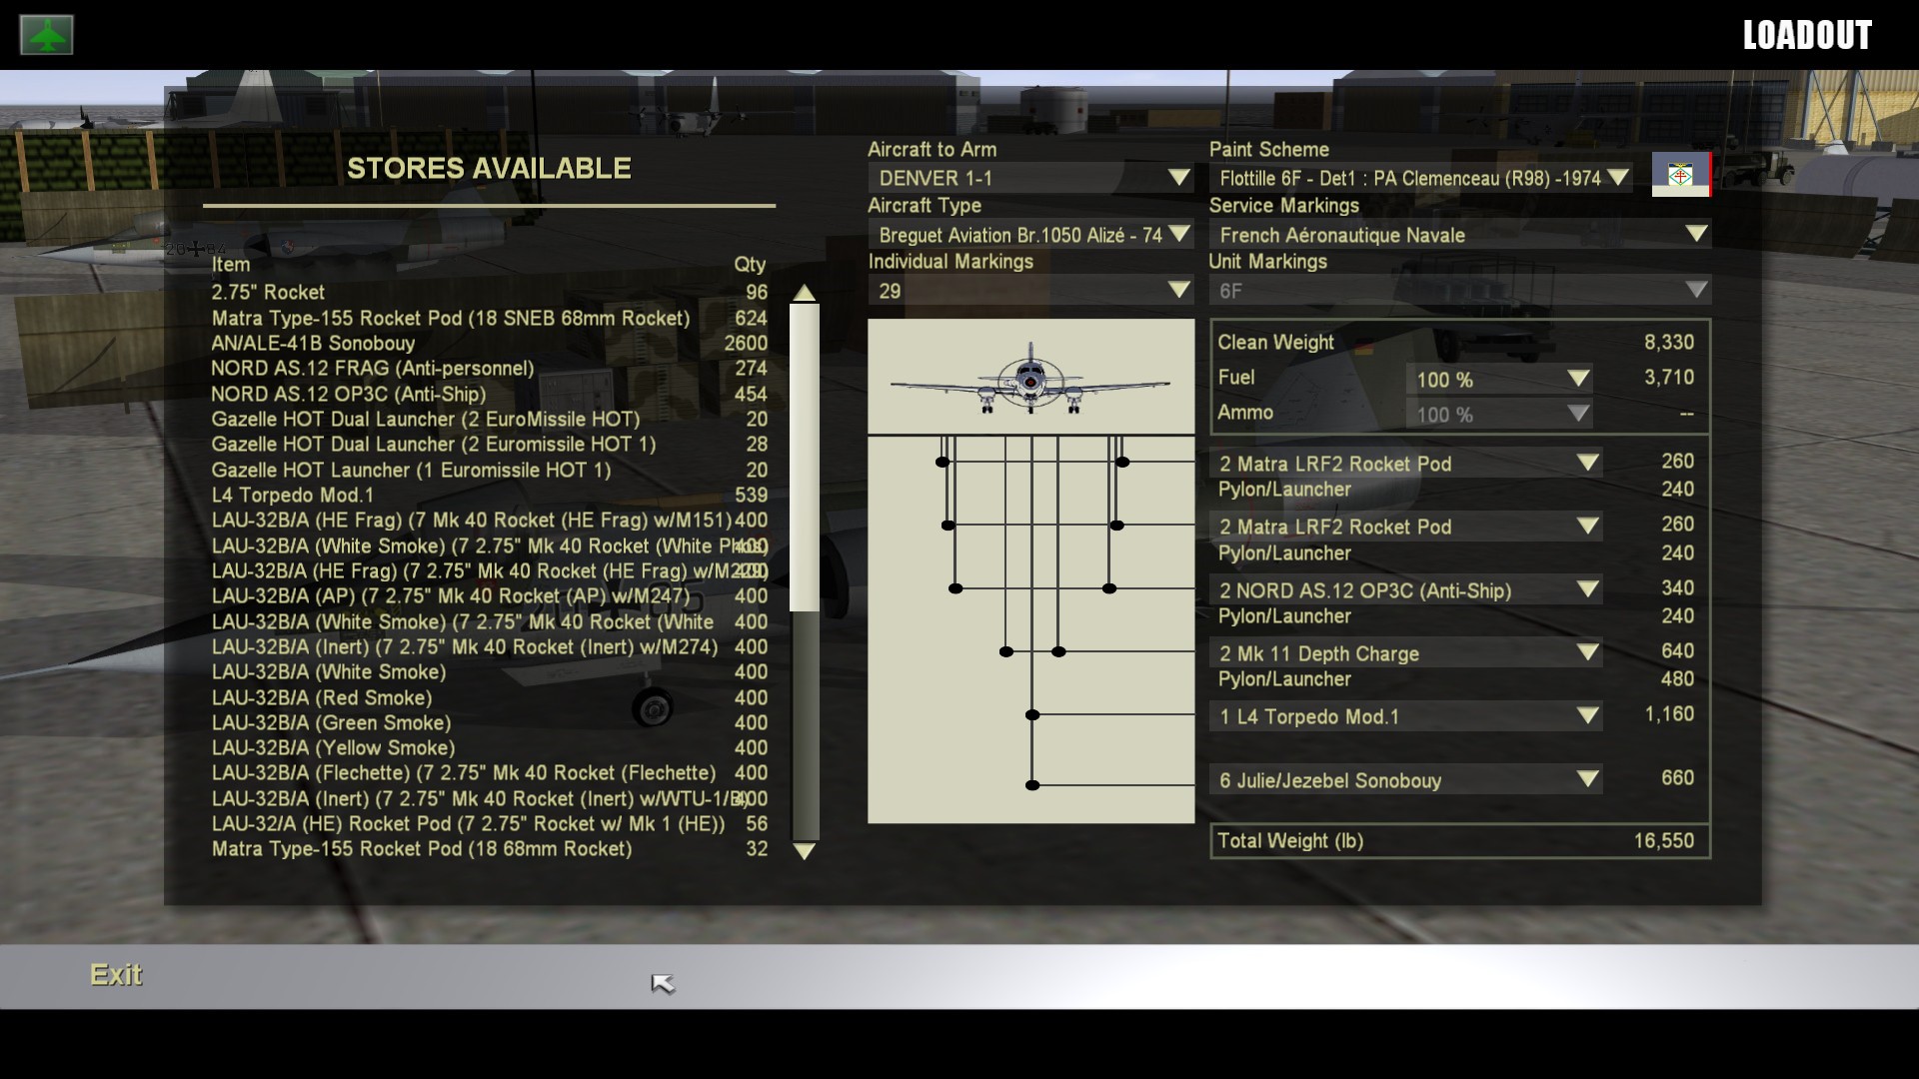
Task: Open the first Matra LRF2 Rocket Pod dropdown
Action: (1406, 464)
